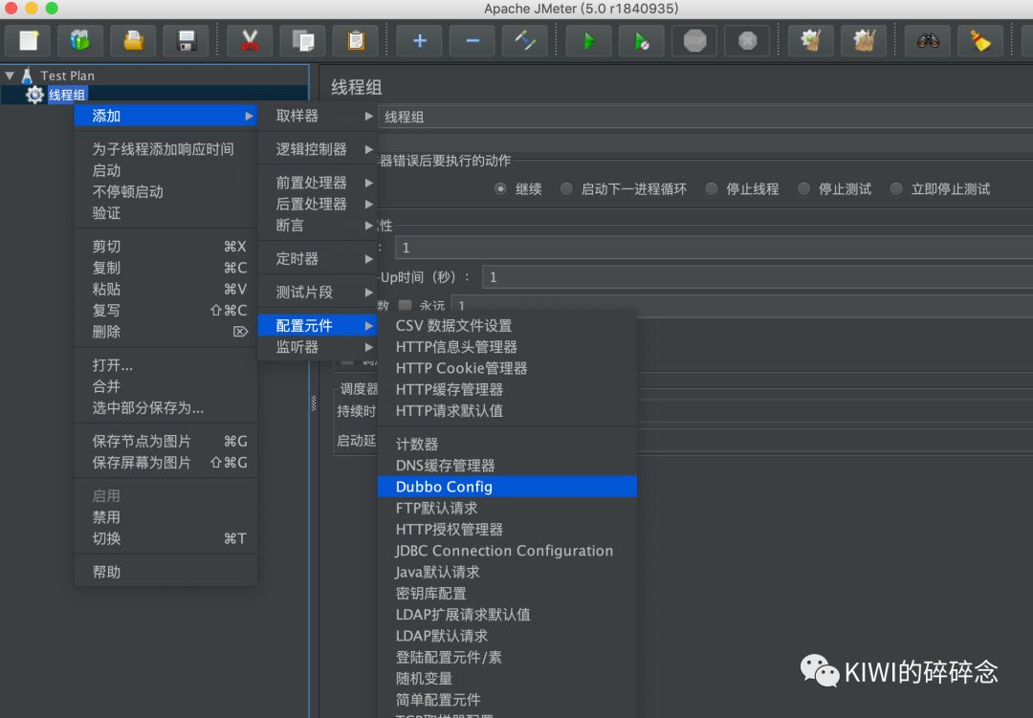Image resolution: width=1033 pixels, height=718 pixels.
Task: Click the Test Plan flask icon
Action: pos(27,76)
